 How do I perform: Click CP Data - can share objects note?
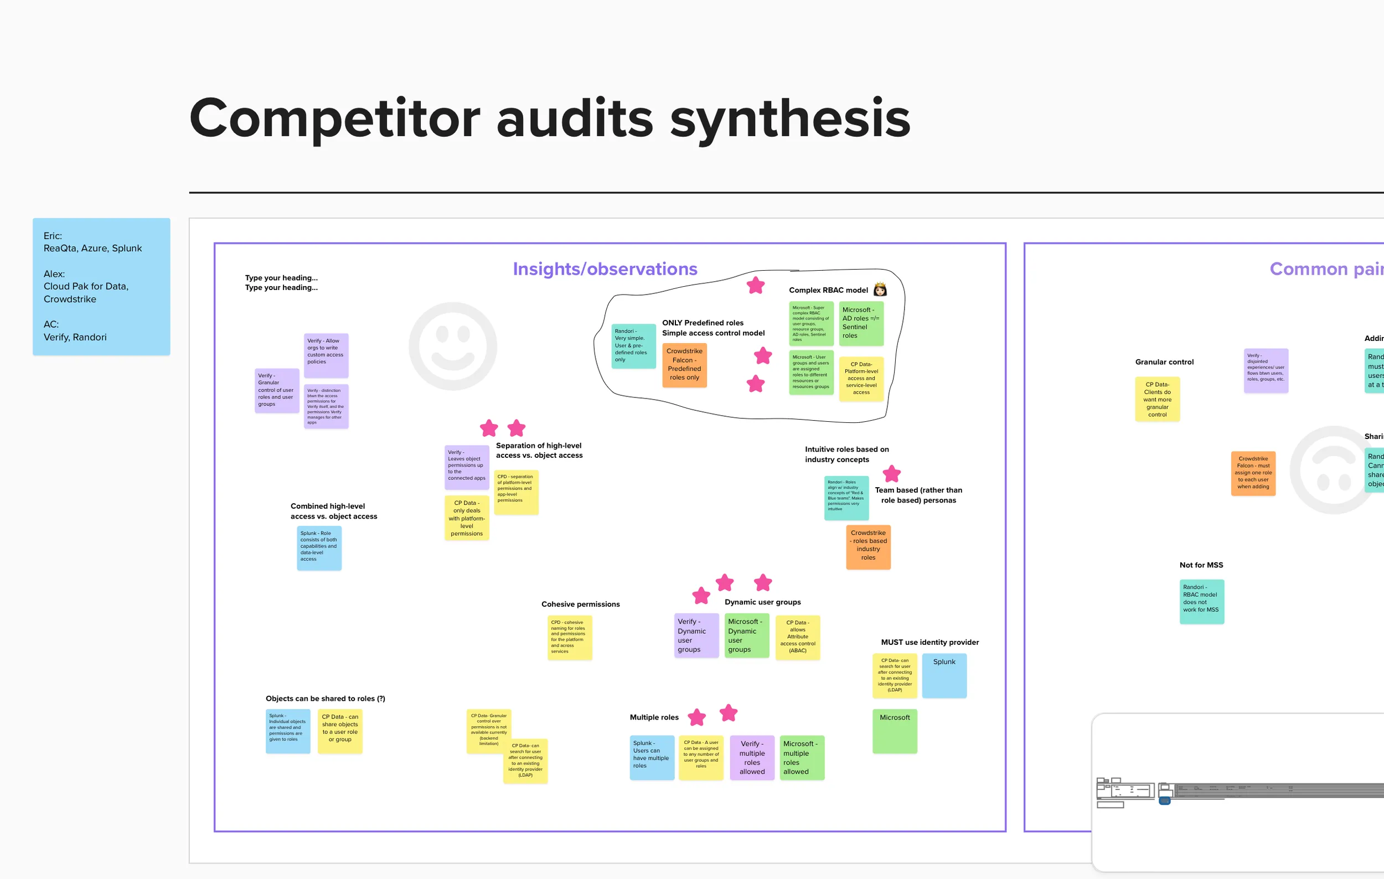[340, 731]
